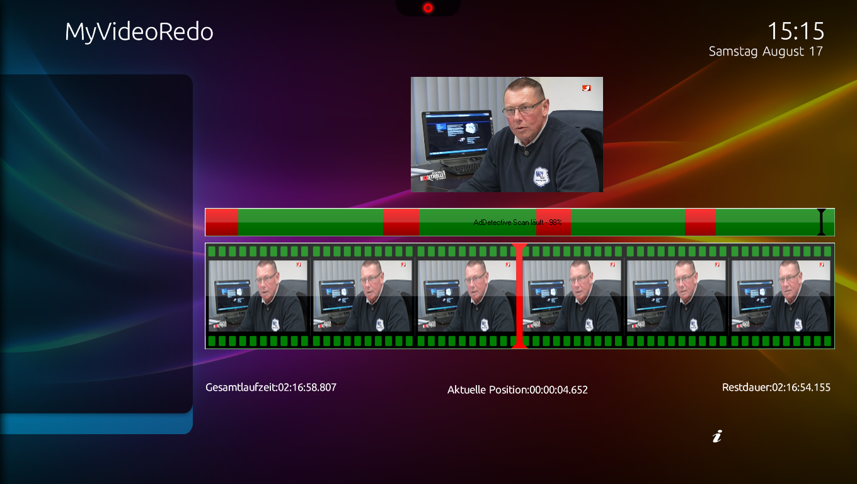Viewport: 857px width, 484px height.
Task: Click the Aktuelle Position 00:00:04.652 label
Action: click(x=517, y=389)
